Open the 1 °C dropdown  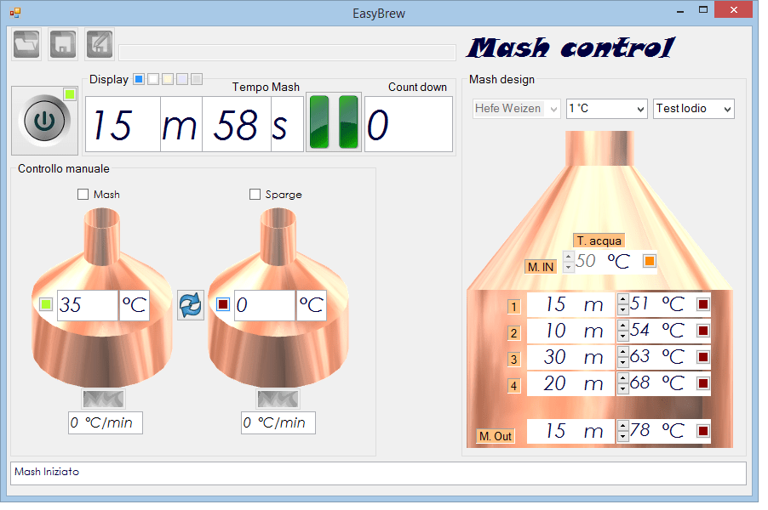pyautogui.click(x=607, y=109)
